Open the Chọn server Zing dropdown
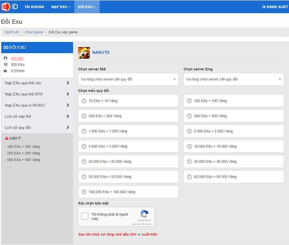This screenshot has height=245, width=289. pos(233,79)
